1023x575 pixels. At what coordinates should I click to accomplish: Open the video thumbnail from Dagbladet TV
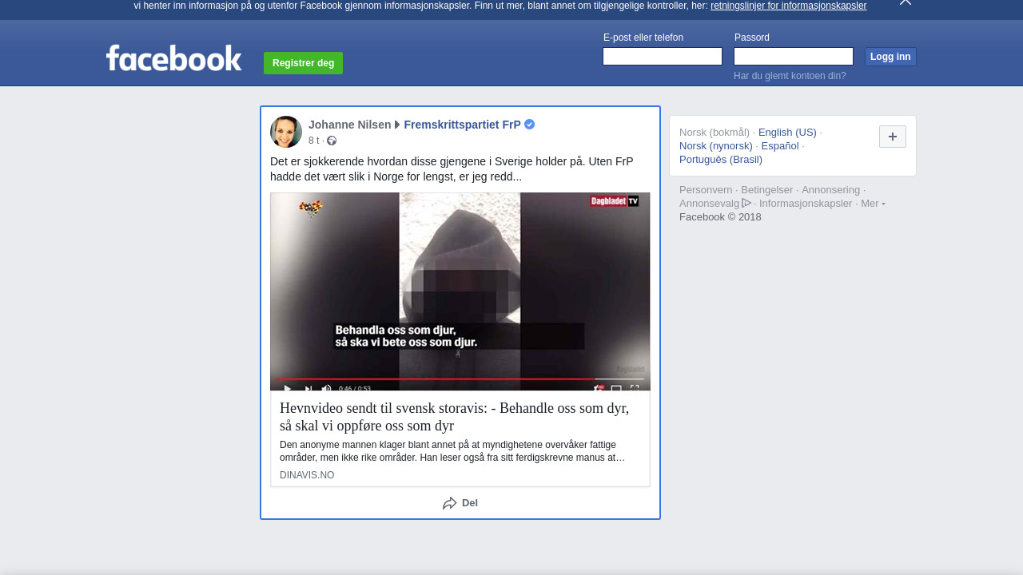tap(460, 291)
